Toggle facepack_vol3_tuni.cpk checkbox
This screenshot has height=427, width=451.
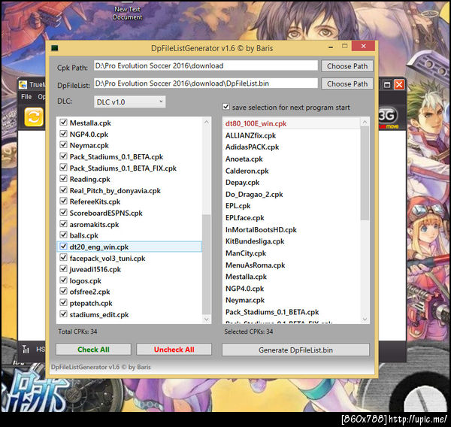click(x=63, y=258)
